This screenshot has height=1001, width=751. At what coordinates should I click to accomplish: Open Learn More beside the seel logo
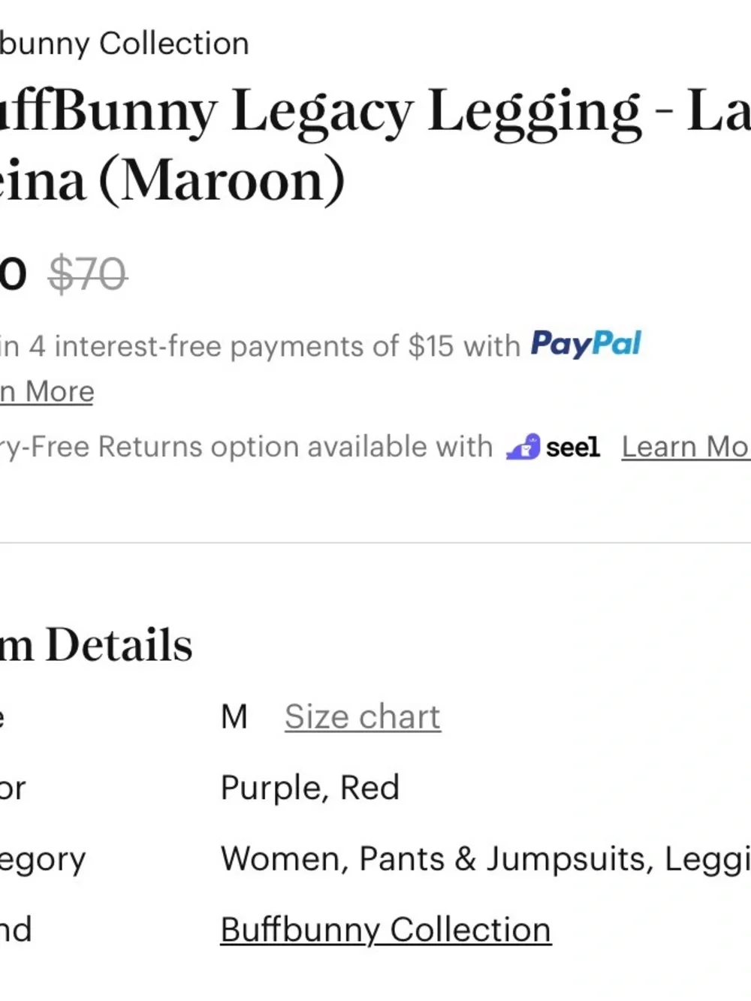click(685, 447)
